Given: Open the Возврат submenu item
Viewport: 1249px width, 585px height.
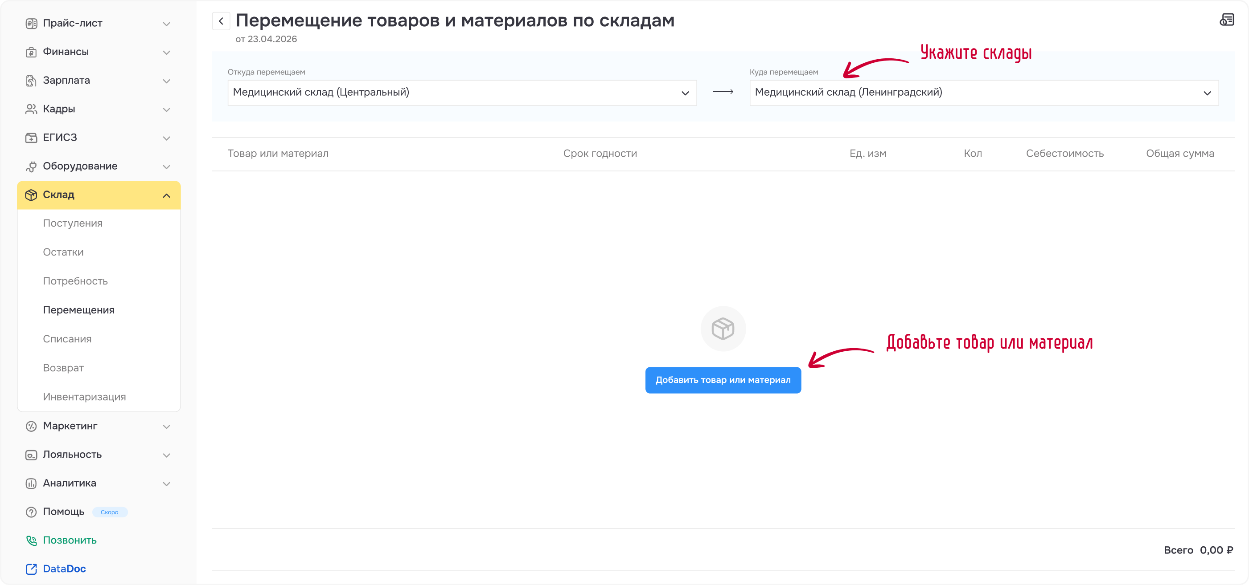Looking at the screenshot, I should coord(63,368).
